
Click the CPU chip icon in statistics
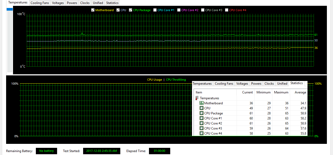[x=201, y=108]
